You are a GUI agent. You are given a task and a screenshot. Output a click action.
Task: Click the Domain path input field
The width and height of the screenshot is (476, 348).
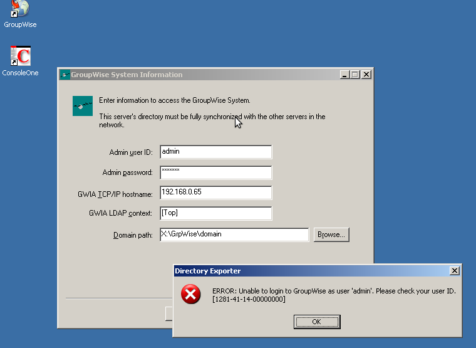click(x=234, y=235)
